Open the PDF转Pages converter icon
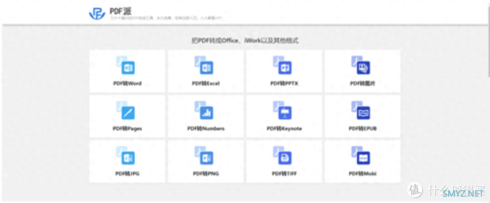The image size is (490, 203). coord(125,110)
